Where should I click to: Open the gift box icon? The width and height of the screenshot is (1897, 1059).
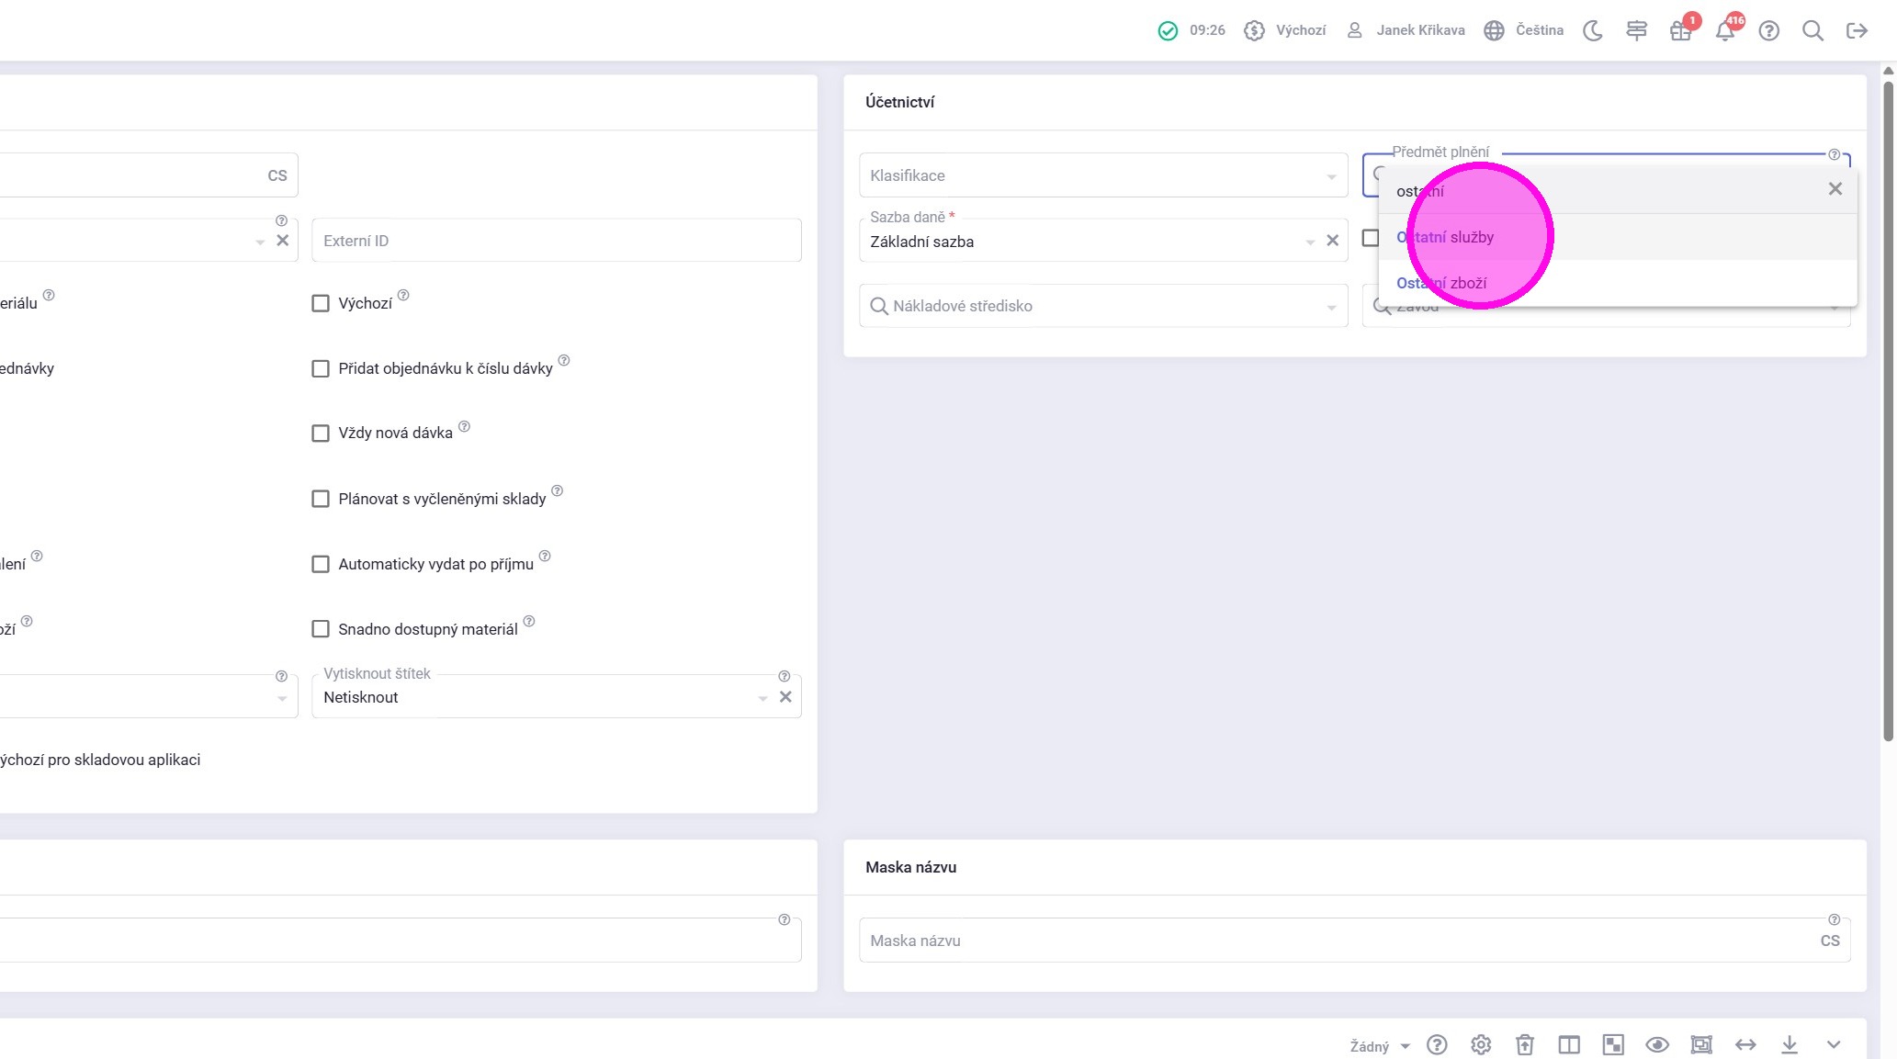tap(1680, 30)
